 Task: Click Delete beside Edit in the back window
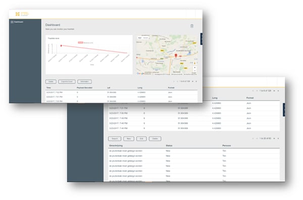(155, 139)
